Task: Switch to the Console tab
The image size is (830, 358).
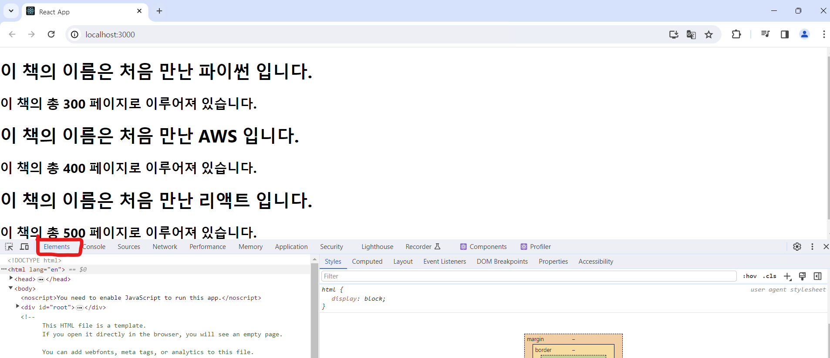Action: 94,247
